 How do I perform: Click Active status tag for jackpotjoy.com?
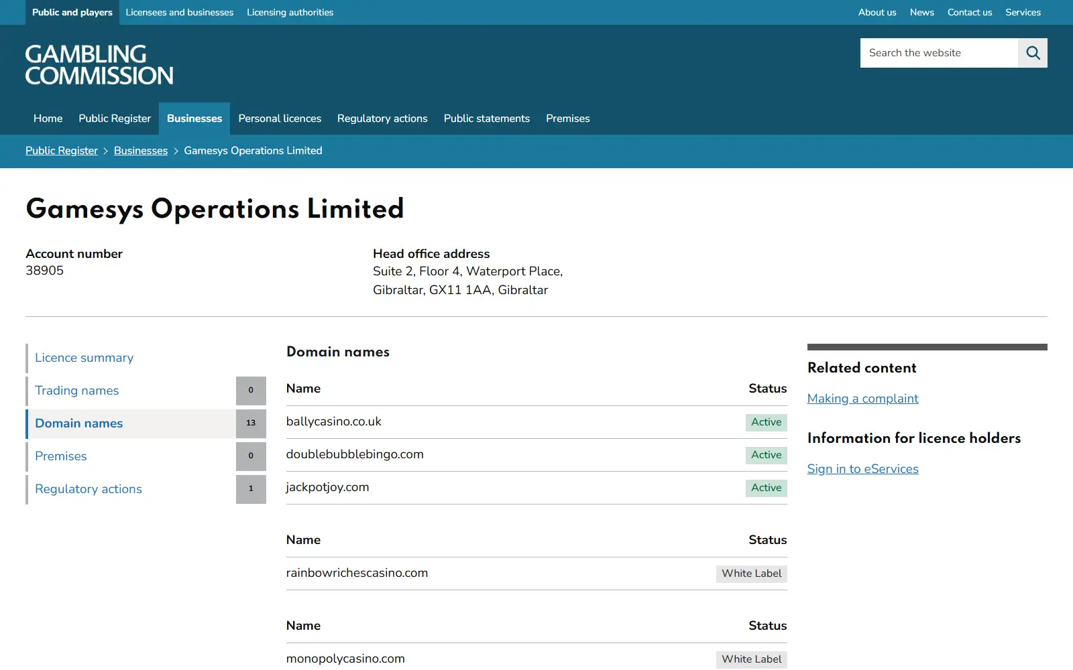(767, 488)
